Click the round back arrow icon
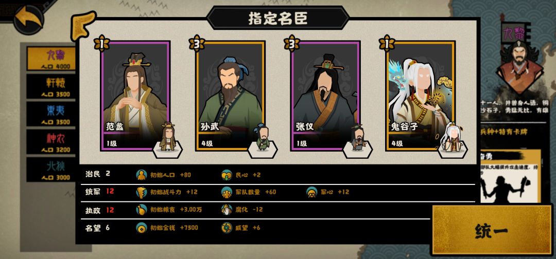 28,20
